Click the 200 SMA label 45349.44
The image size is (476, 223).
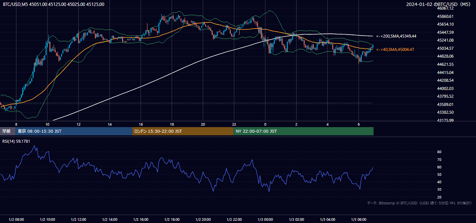click(396, 36)
